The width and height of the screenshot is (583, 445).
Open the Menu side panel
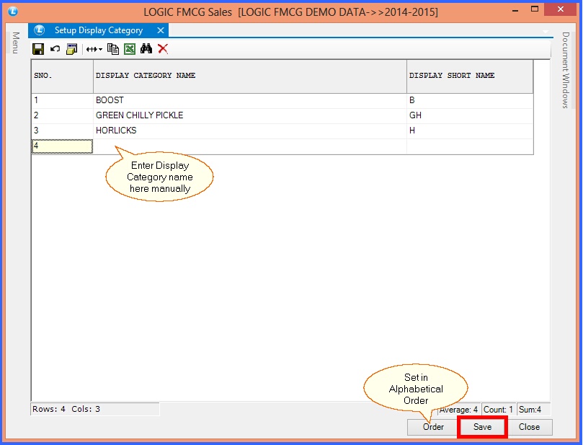[x=15, y=43]
